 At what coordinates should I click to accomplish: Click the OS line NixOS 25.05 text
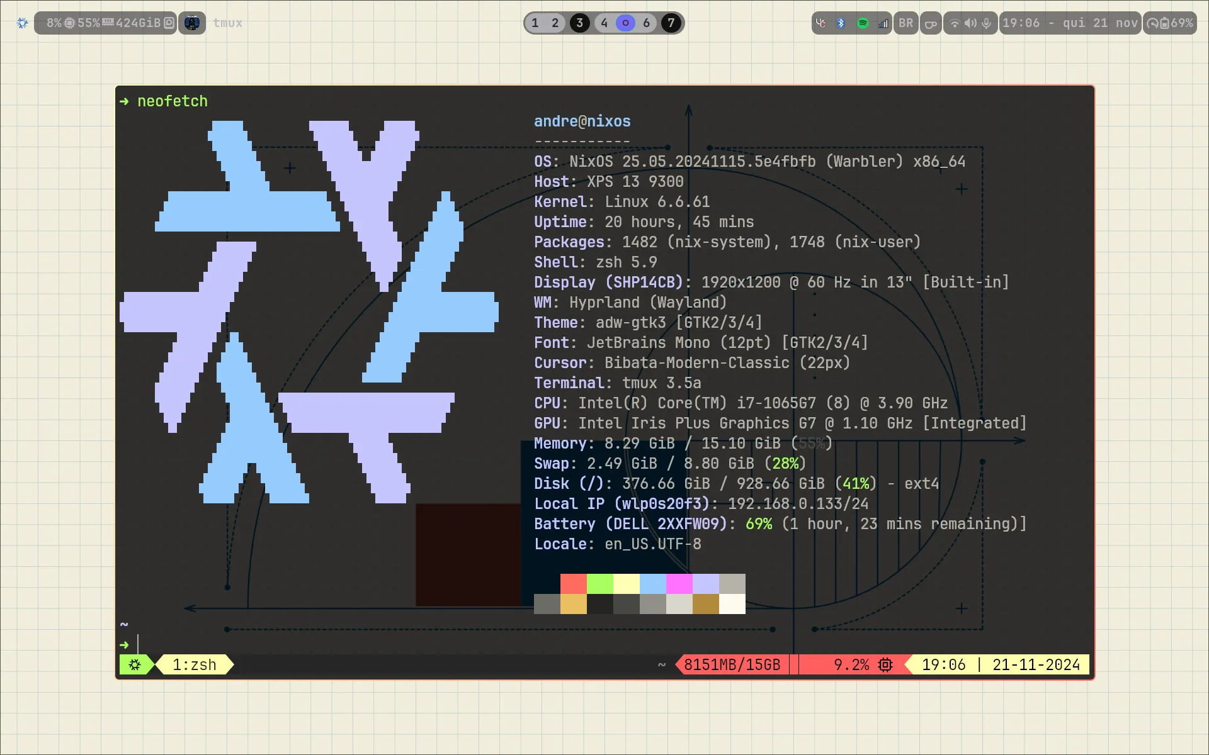tap(749, 162)
